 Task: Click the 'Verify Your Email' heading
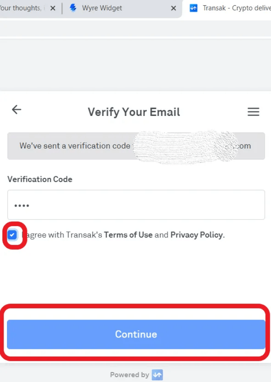134,112
